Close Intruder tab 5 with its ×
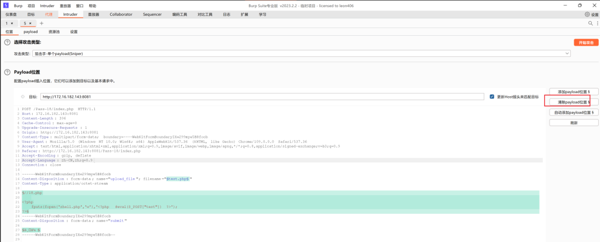Screen dimensions: 600x242 coord(30,23)
